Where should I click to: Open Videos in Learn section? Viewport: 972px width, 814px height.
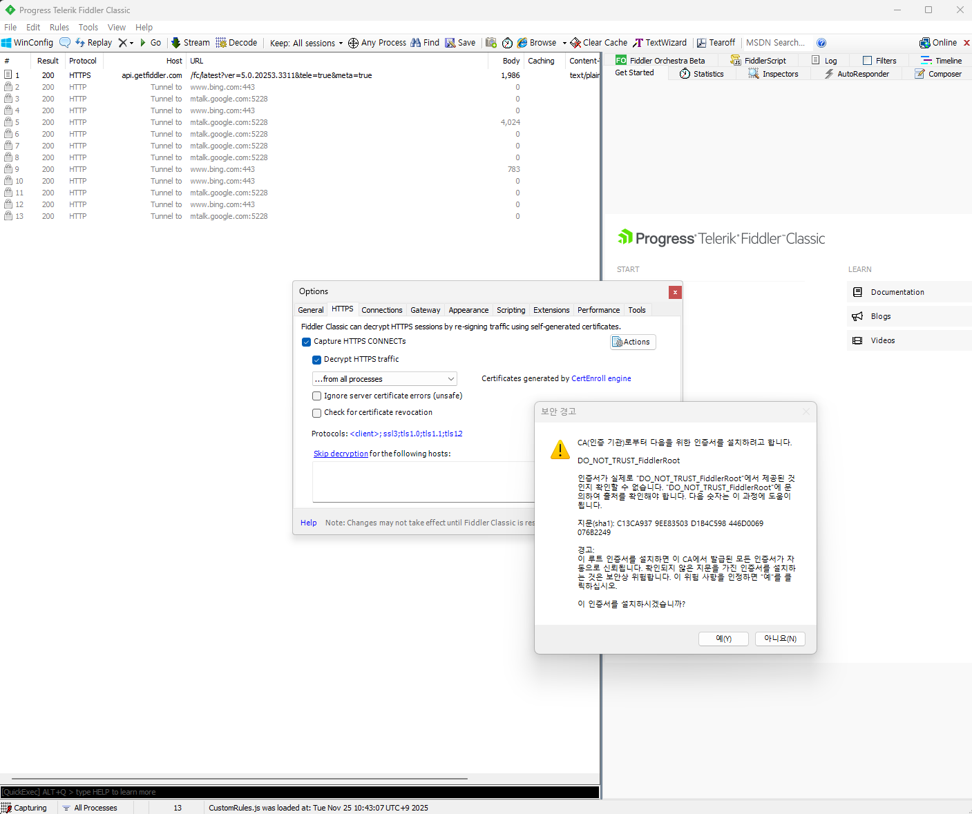pyautogui.click(x=909, y=340)
